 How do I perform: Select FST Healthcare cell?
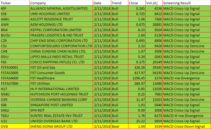(61, 78)
